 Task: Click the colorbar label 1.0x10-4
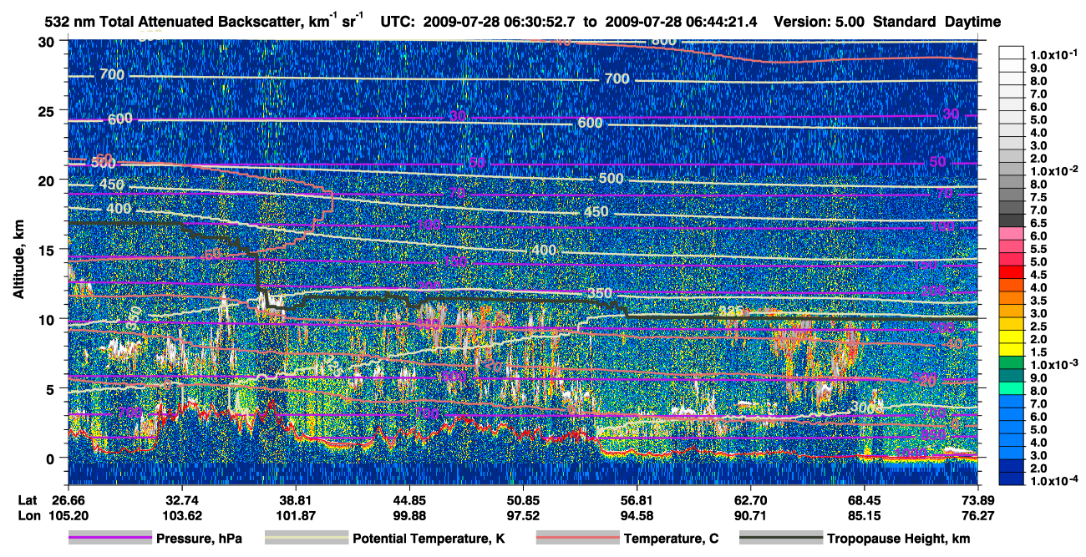(1054, 482)
